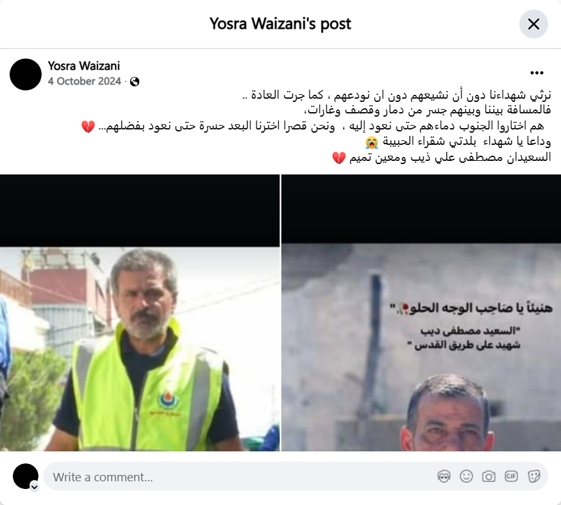
Task: Open the emoji picker in comment box
Action: 466,476
